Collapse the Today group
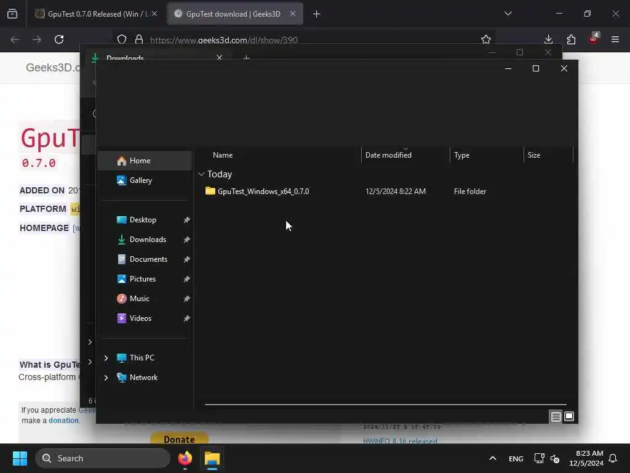This screenshot has height=473, width=630. click(201, 174)
